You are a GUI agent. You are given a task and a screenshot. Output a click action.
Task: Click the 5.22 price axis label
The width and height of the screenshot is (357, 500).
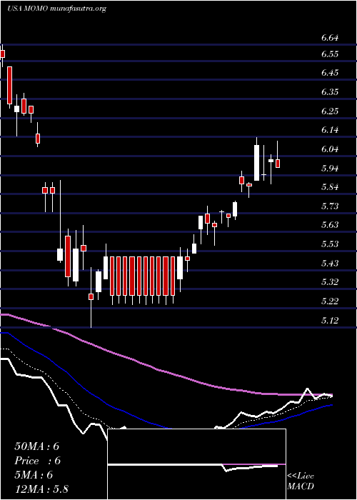click(x=330, y=301)
